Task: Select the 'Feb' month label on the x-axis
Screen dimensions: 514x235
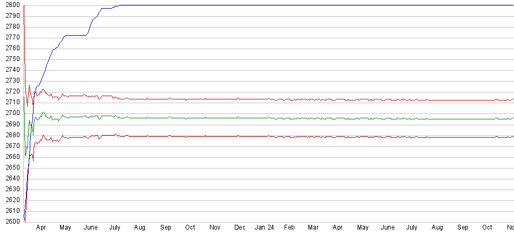Action: click(x=289, y=228)
